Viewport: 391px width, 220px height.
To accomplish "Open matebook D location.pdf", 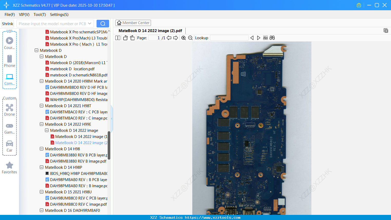I will click(70, 69).
